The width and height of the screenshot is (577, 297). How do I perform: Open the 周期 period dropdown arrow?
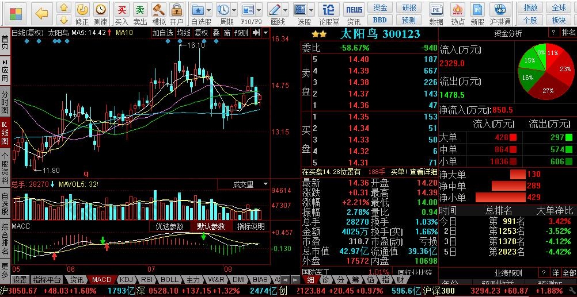tap(234, 10)
